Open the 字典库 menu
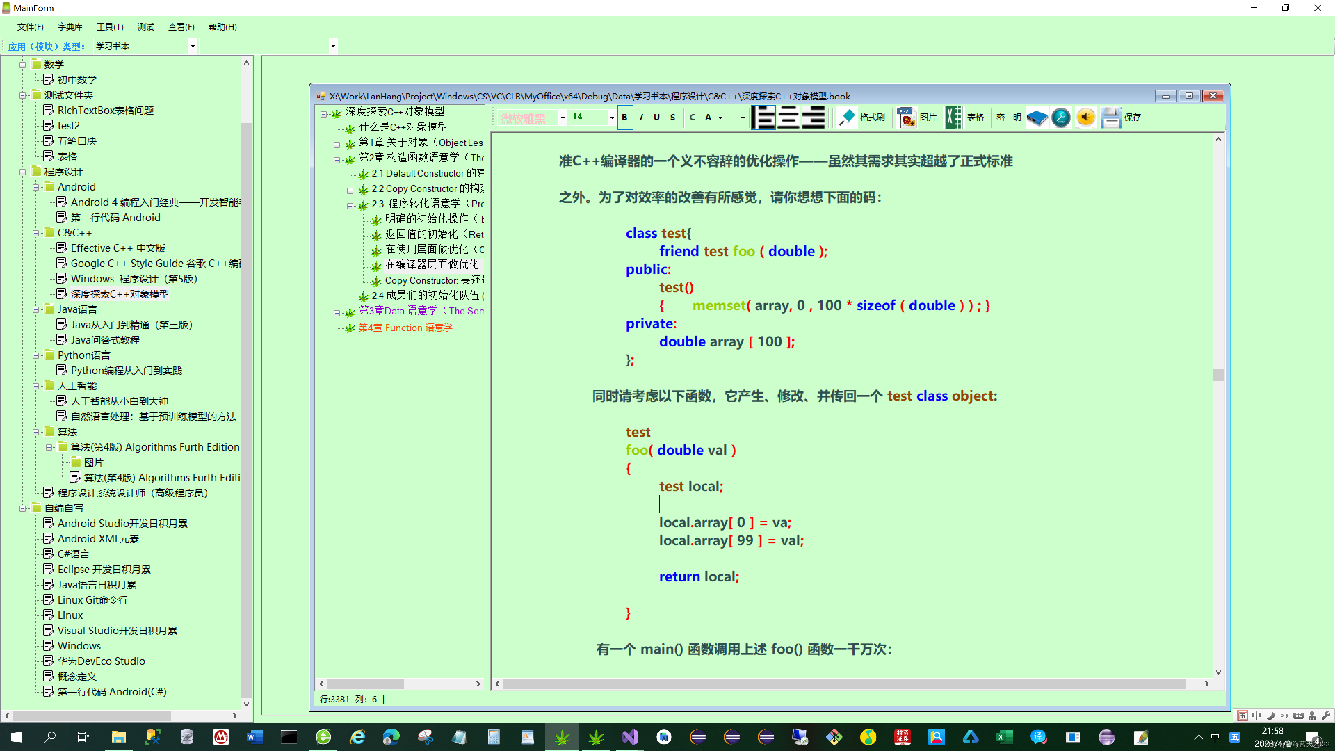The height and width of the screenshot is (751, 1335). click(70, 27)
